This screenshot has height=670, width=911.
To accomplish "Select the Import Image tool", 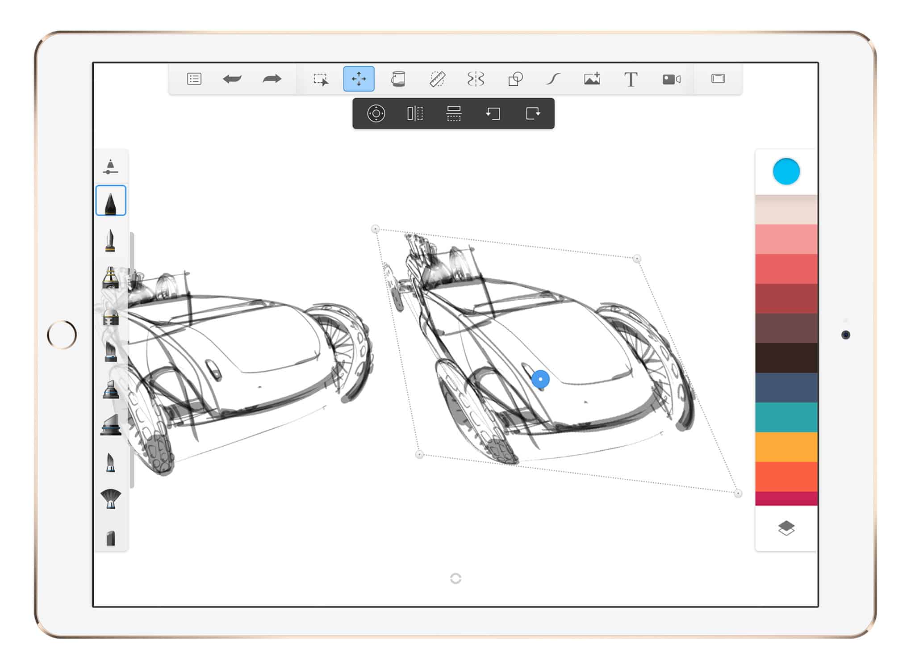I will pos(593,80).
